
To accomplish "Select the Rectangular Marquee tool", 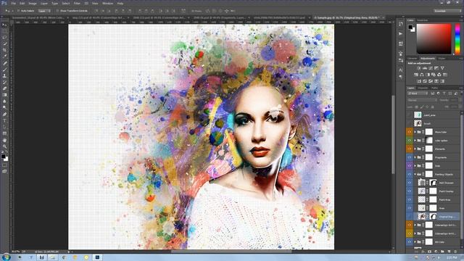I will [4, 31].
